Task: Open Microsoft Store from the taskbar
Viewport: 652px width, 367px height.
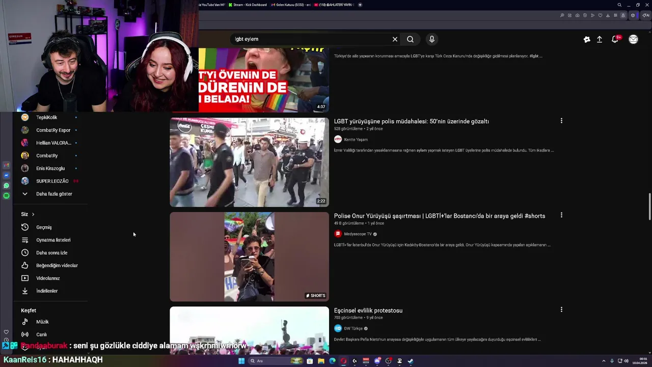Action: (310, 361)
